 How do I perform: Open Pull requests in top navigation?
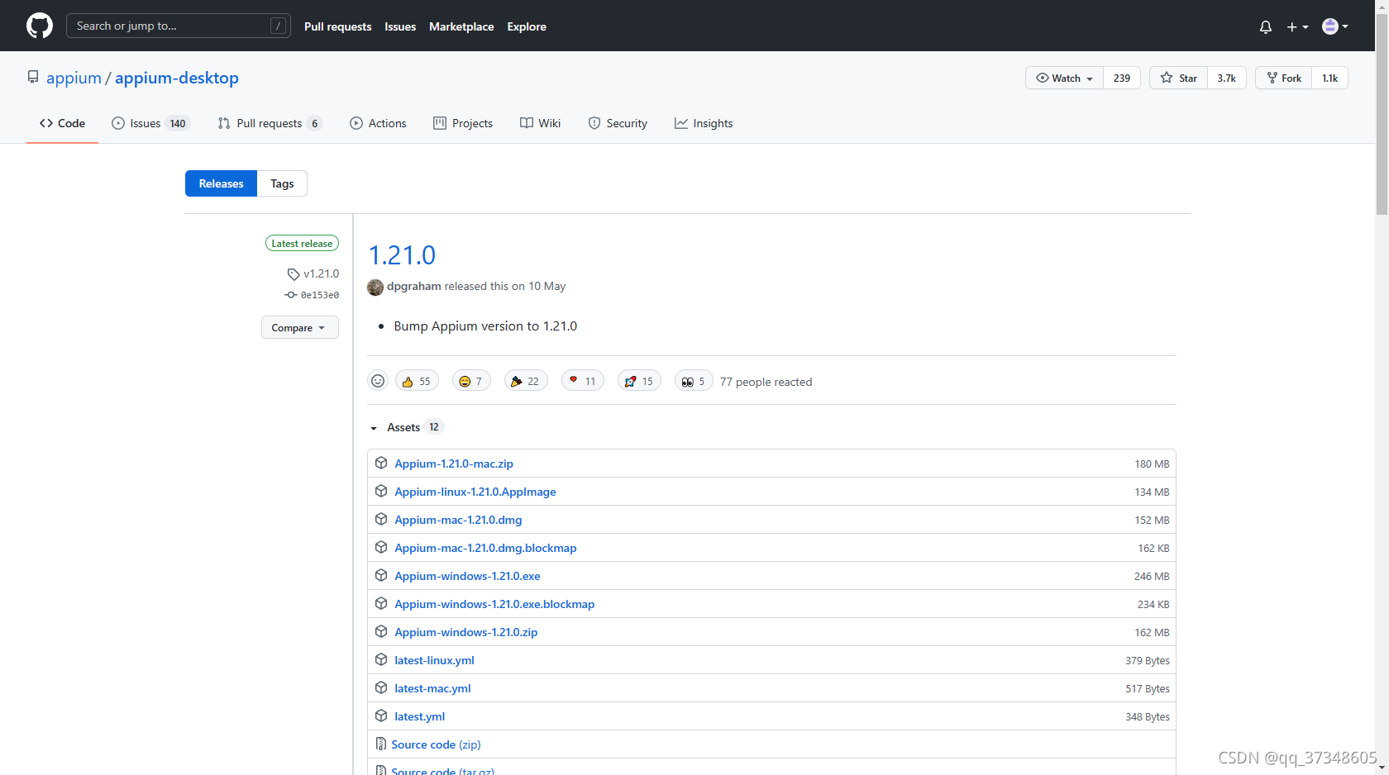[x=337, y=26]
